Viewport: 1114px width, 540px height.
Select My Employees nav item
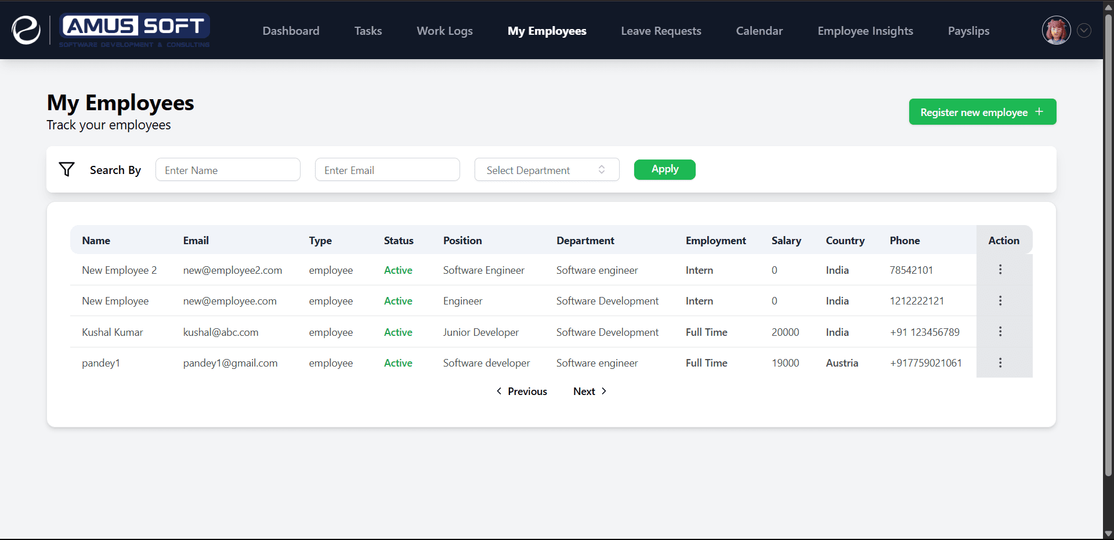547,31
